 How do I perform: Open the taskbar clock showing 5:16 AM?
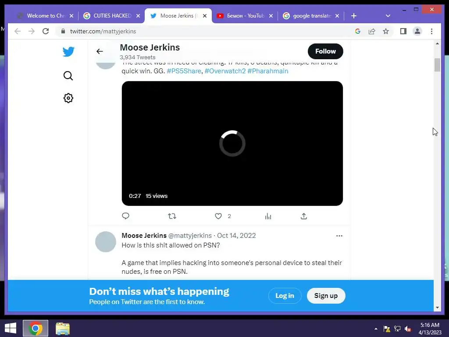[x=430, y=329]
